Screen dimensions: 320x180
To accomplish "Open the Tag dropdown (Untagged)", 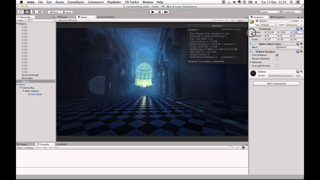I will [268, 25].
